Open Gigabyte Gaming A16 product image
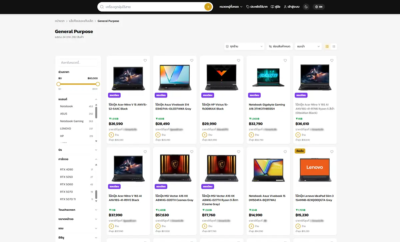 pyautogui.click(x=268, y=77)
